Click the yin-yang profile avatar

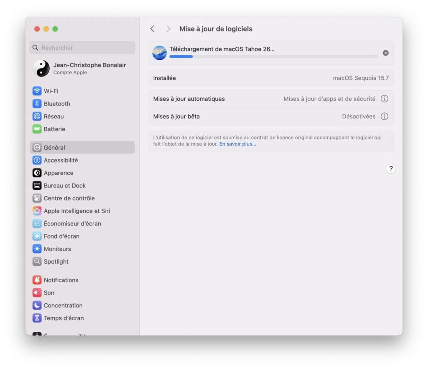coord(41,68)
